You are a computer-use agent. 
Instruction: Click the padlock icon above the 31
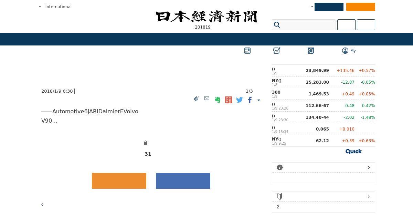point(146,143)
